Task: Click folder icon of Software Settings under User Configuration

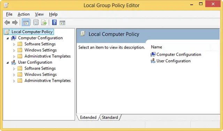Action: click(20, 69)
